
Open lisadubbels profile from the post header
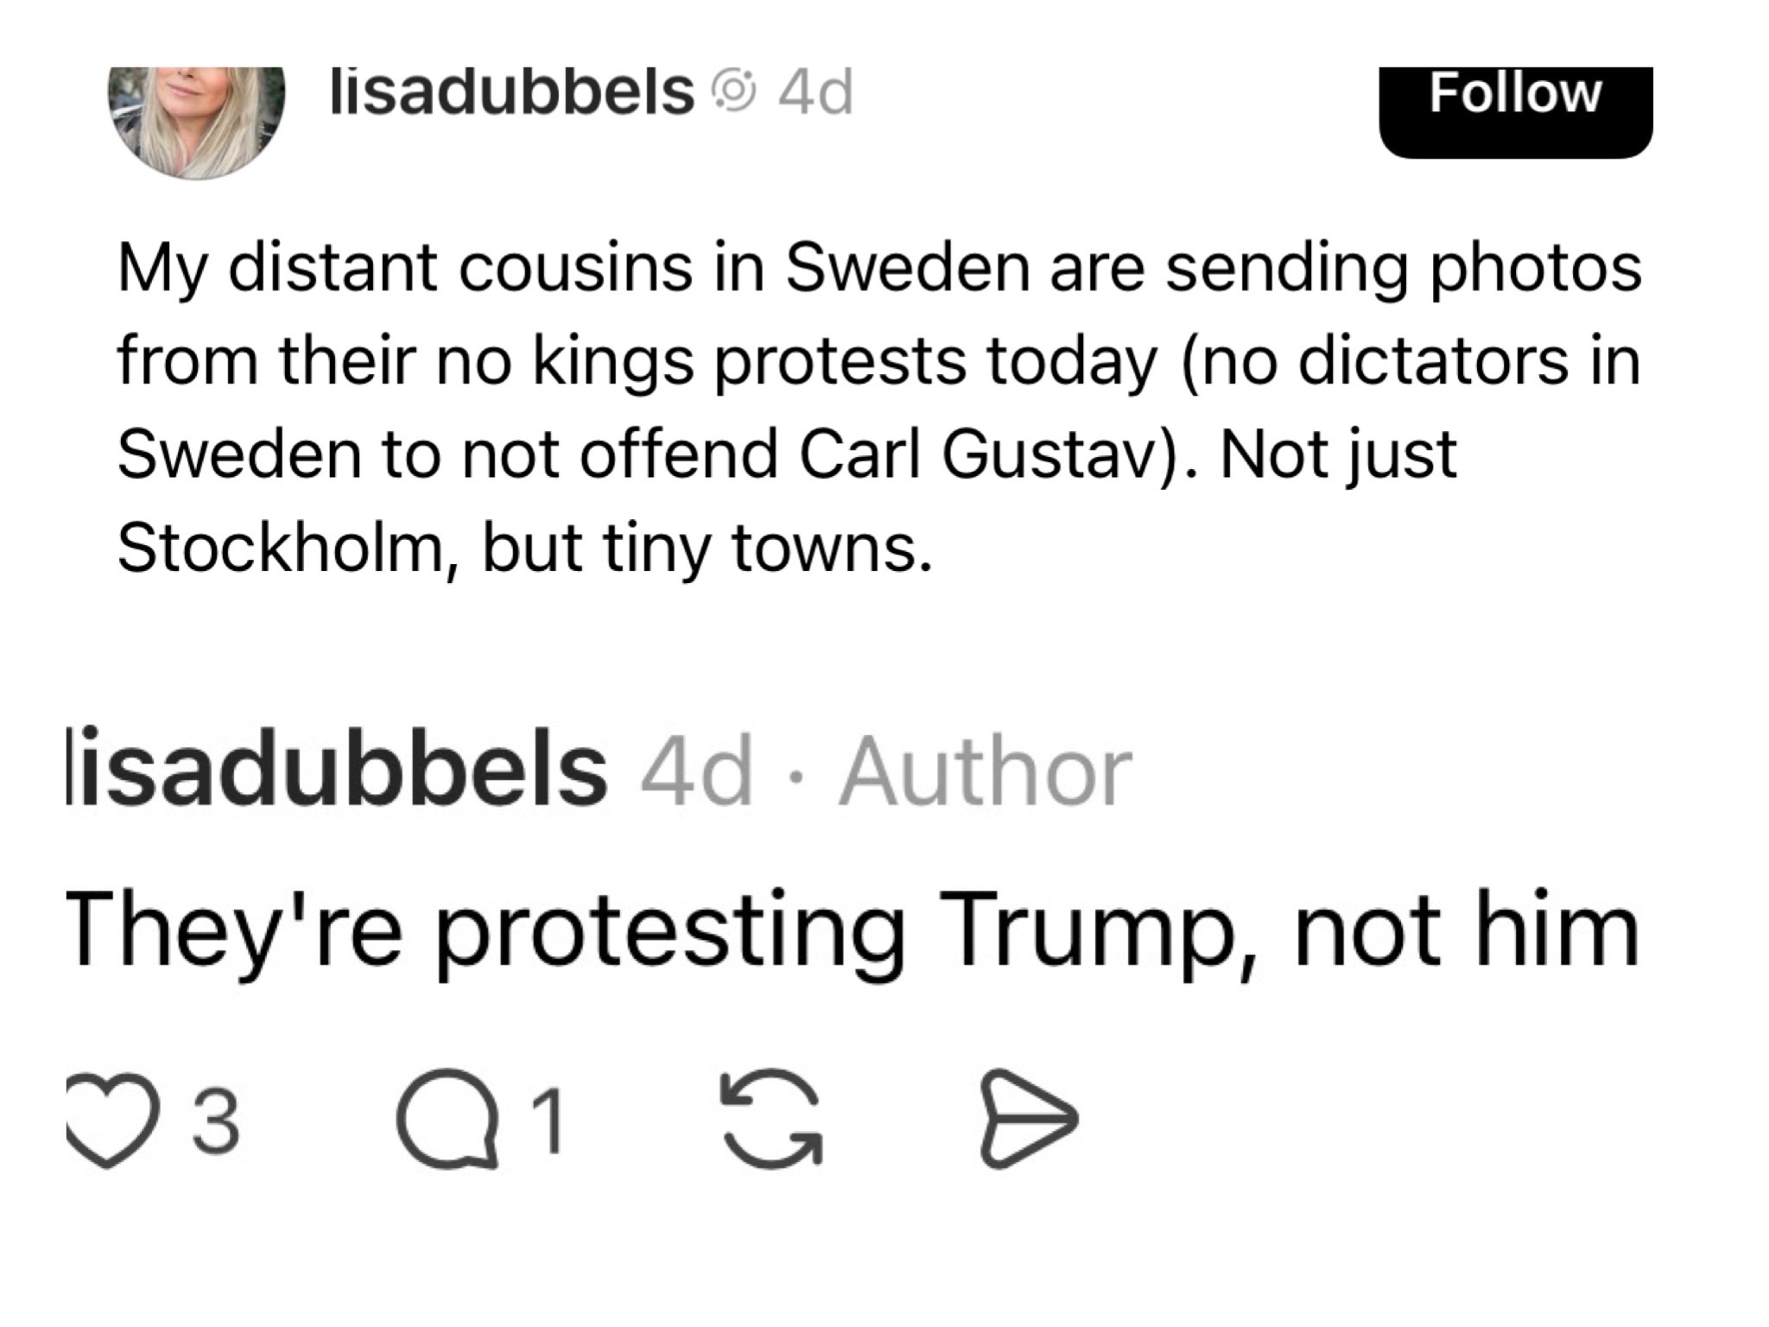[511, 92]
